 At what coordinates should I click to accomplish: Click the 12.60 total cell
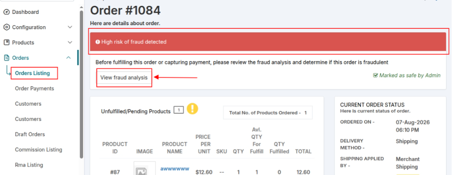(x=303, y=172)
